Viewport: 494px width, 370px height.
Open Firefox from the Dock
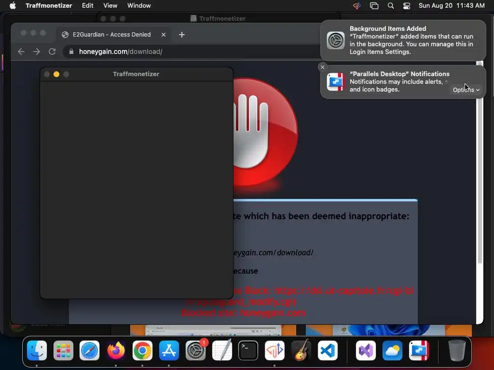[x=116, y=351]
